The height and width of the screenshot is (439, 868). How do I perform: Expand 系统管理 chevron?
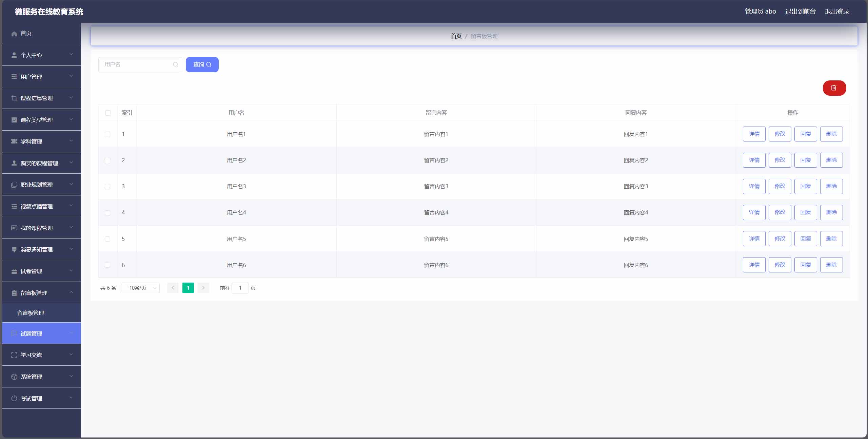tap(71, 376)
